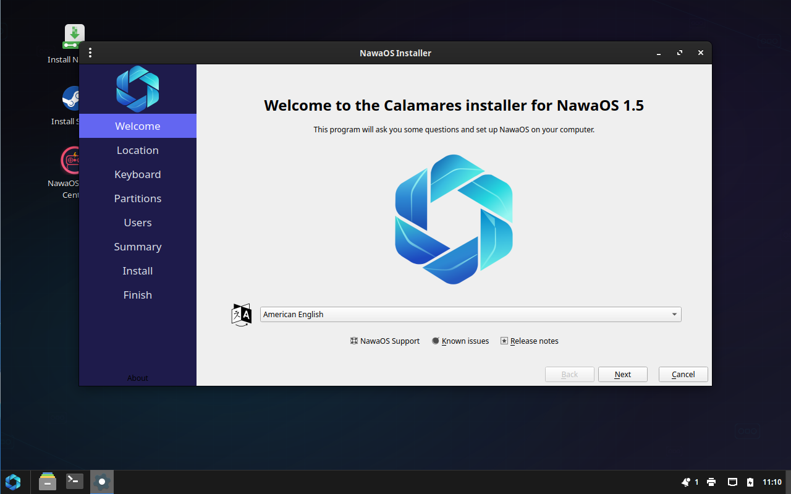This screenshot has height=494, width=791.
Task: Switch to the Location installer step
Action: click(137, 150)
